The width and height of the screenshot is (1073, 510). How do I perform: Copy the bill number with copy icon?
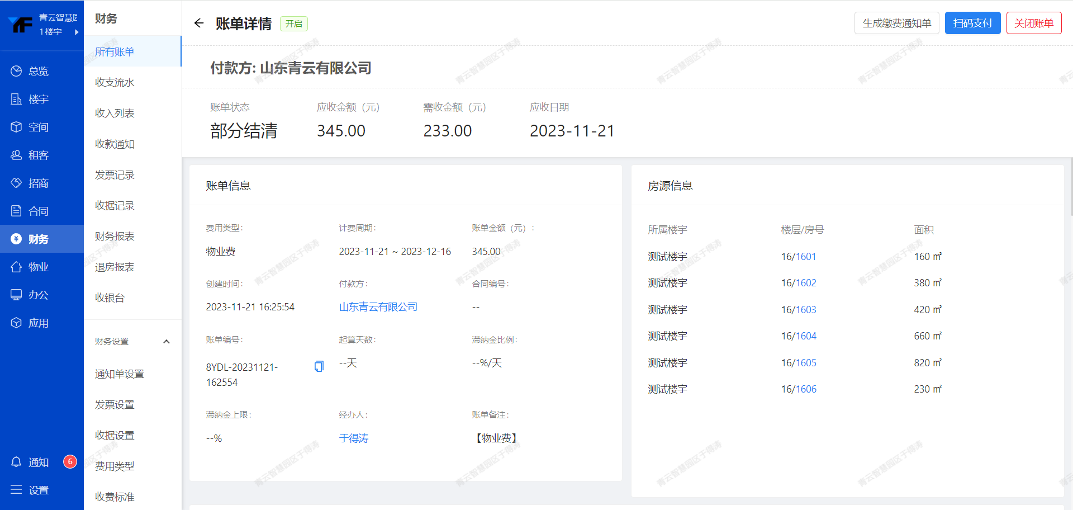click(319, 366)
